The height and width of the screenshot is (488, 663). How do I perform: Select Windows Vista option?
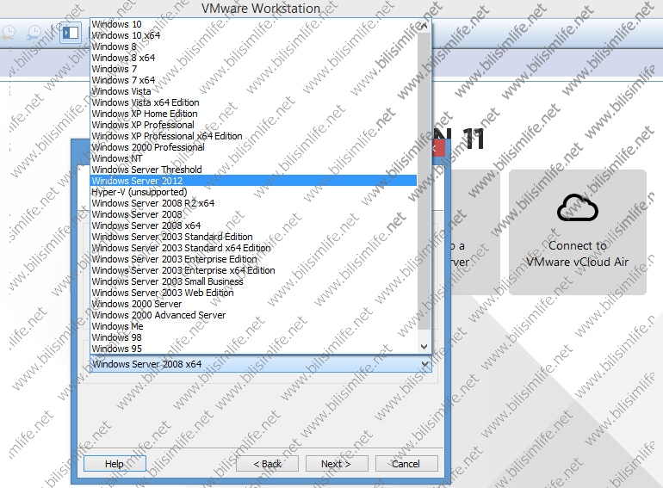click(253, 91)
